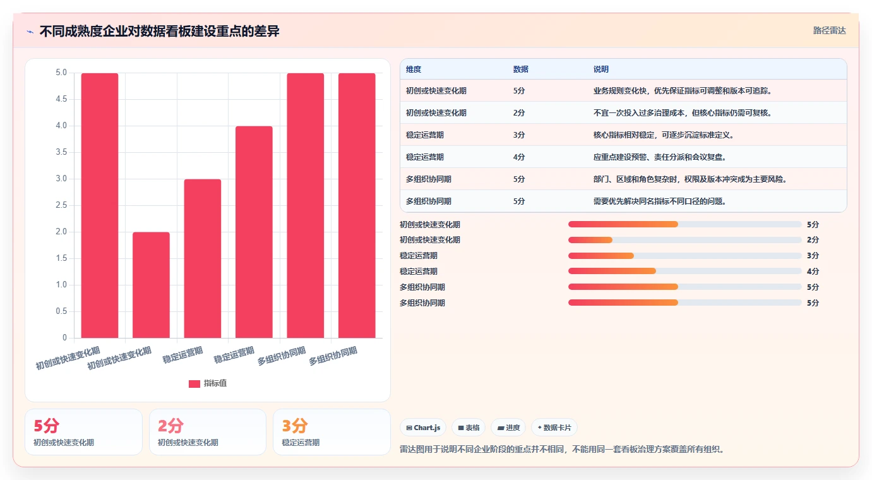Click the 2分 cell in the table
Image resolution: width=872 pixels, height=480 pixels.
(x=519, y=113)
